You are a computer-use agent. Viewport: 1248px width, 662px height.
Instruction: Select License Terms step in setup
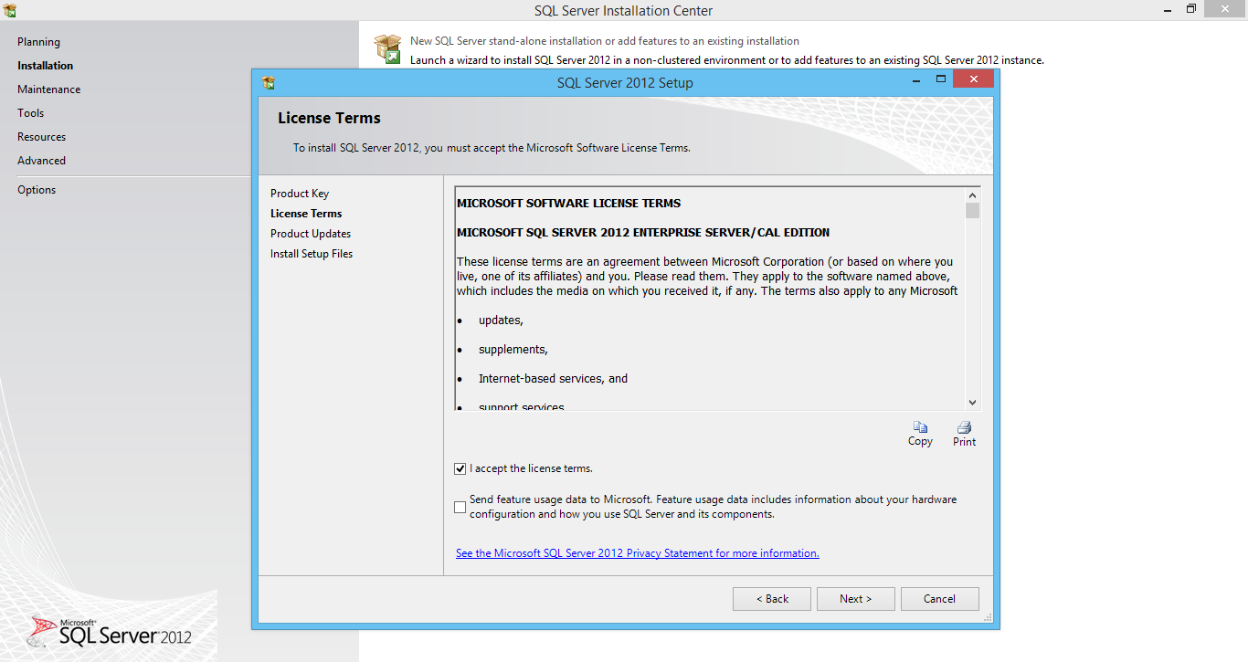click(x=306, y=214)
